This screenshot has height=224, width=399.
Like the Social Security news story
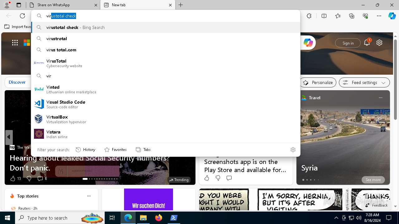[x=13, y=179]
